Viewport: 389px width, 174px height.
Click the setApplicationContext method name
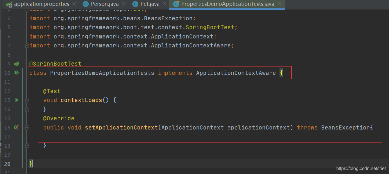[121, 127]
